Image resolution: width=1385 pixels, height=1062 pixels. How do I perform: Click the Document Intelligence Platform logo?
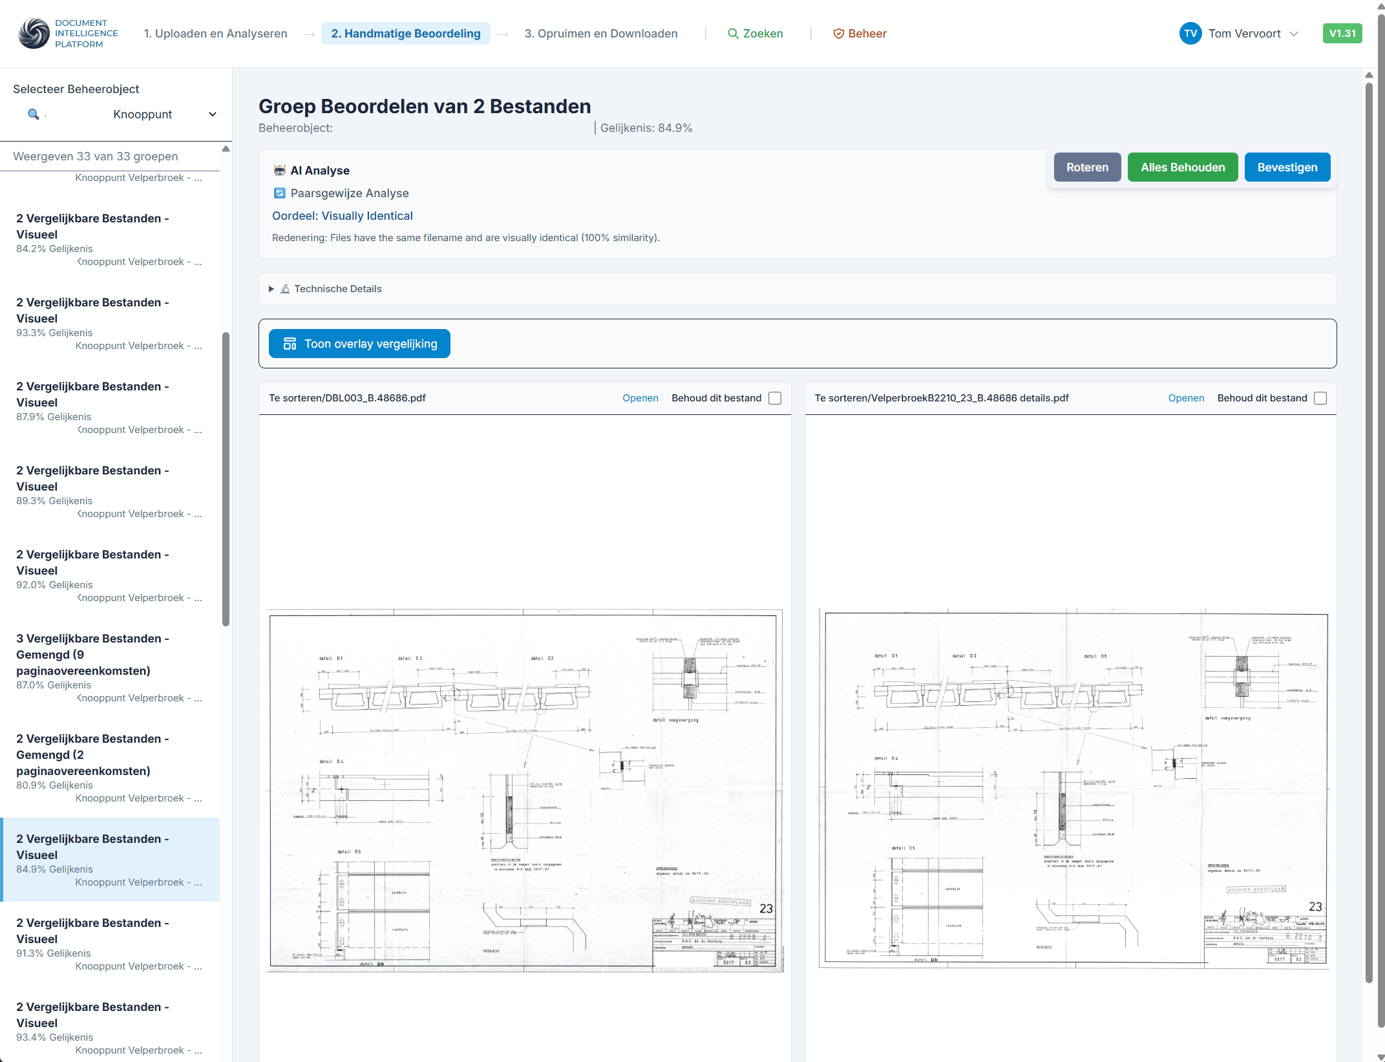coord(34,34)
